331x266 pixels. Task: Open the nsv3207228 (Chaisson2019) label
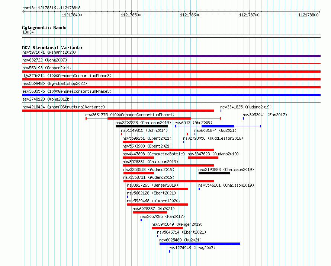pos(143,123)
